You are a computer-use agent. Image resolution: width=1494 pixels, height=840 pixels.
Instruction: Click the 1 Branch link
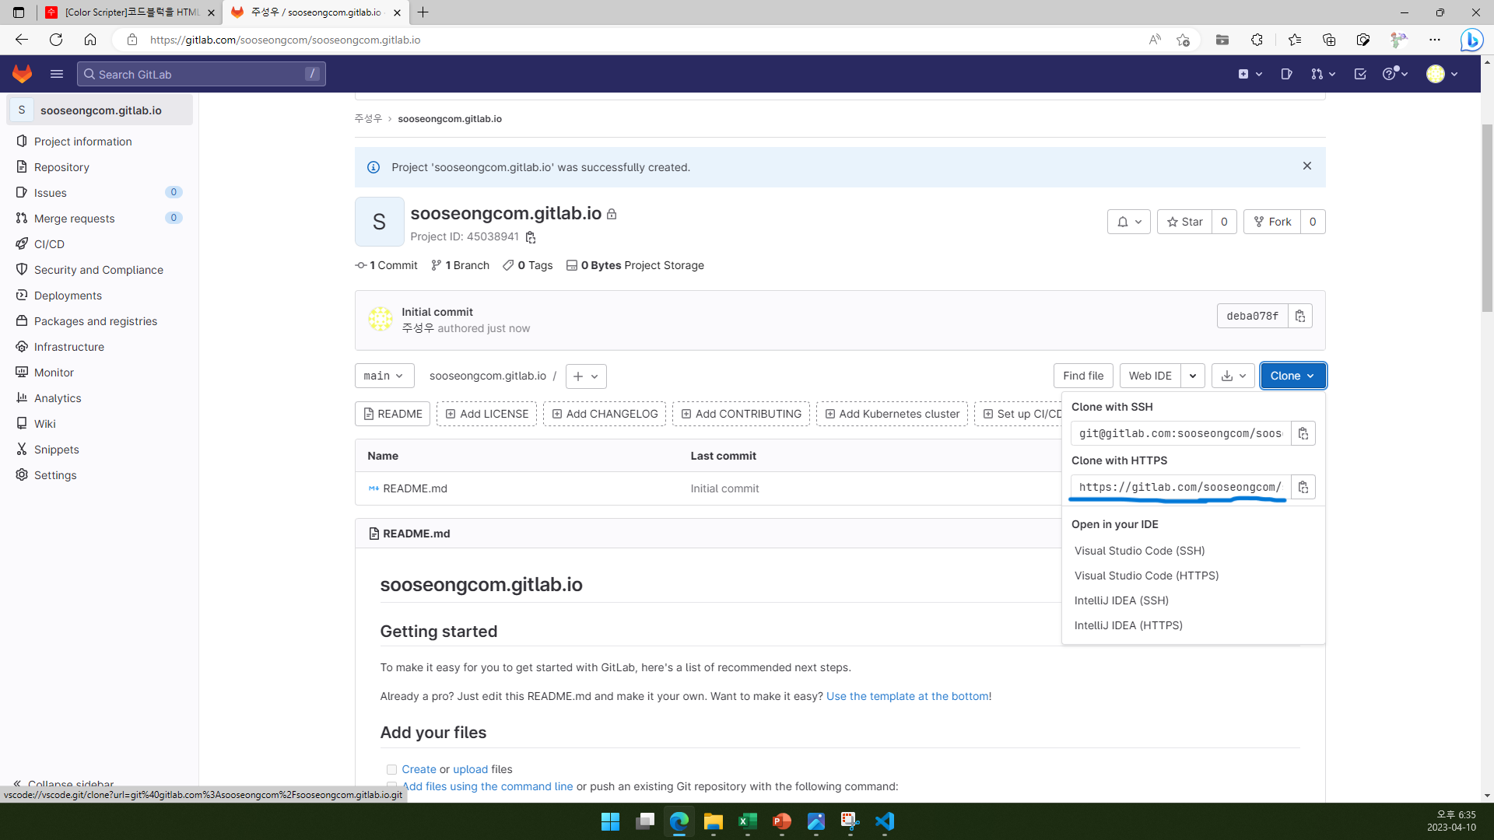[460, 265]
